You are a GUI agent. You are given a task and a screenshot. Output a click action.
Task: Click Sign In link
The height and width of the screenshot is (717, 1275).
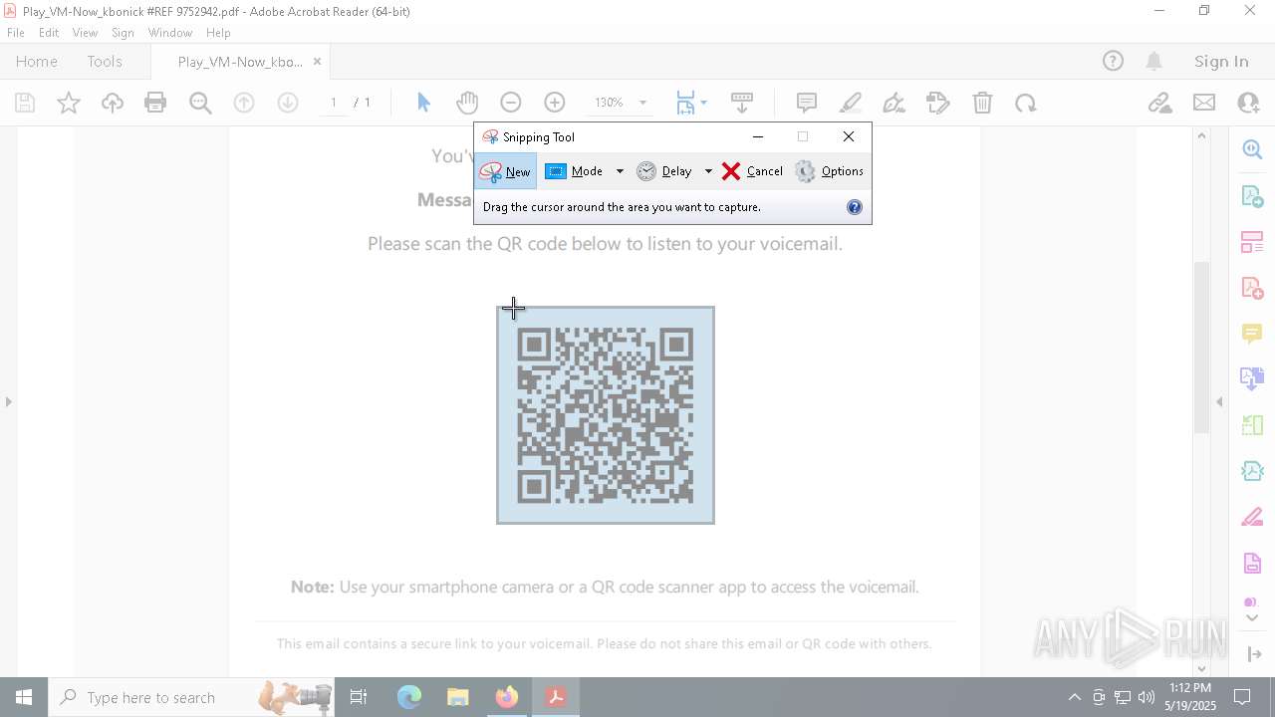pos(1221,61)
